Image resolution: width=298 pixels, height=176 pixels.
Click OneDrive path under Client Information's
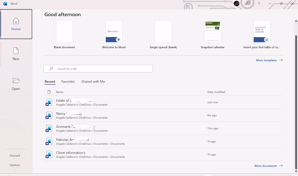pyautogui.click(x=90, y=157)
